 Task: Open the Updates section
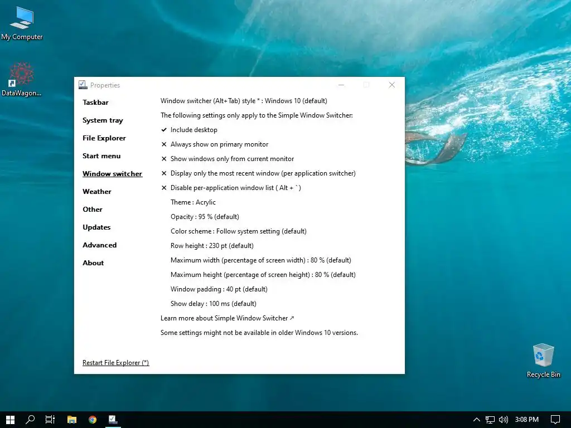pyautogui.click(x=96, y=227)
